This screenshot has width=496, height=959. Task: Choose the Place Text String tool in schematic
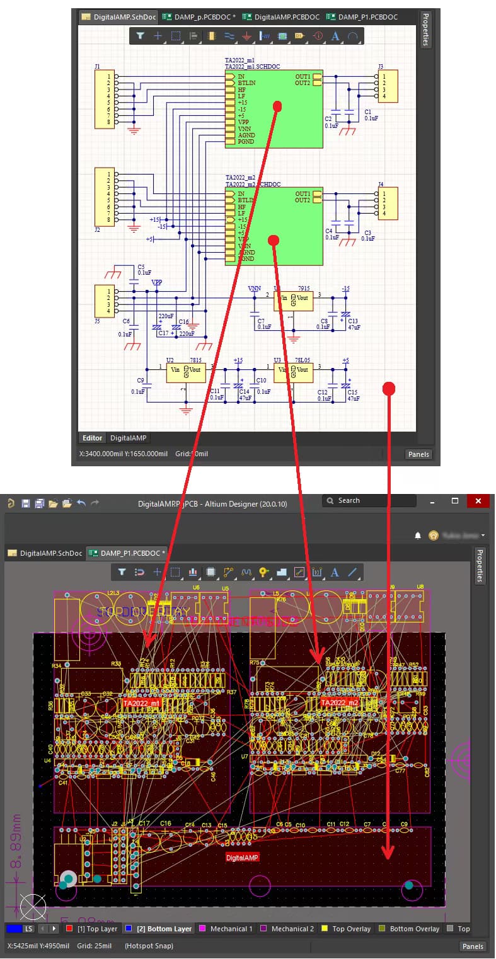pos(335,37)
